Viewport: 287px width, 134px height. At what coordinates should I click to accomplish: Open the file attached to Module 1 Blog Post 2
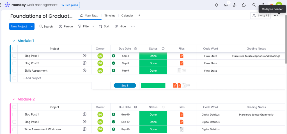(x=182, y=63)
